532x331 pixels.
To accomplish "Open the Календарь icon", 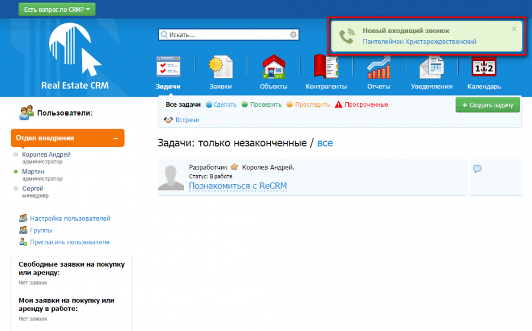I will [x=484, y=67].
